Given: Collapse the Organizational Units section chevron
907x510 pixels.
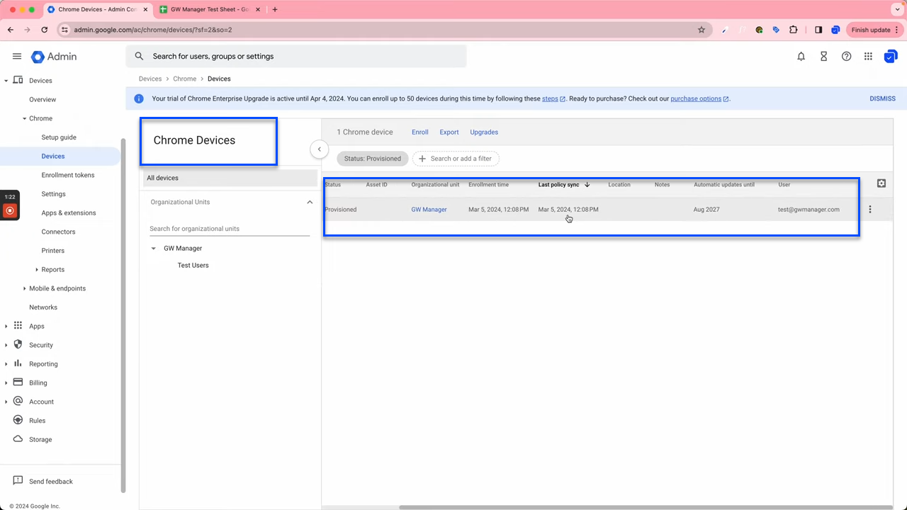Looking at the screenshot, I should pyautogui.click(x=310, y=202).
